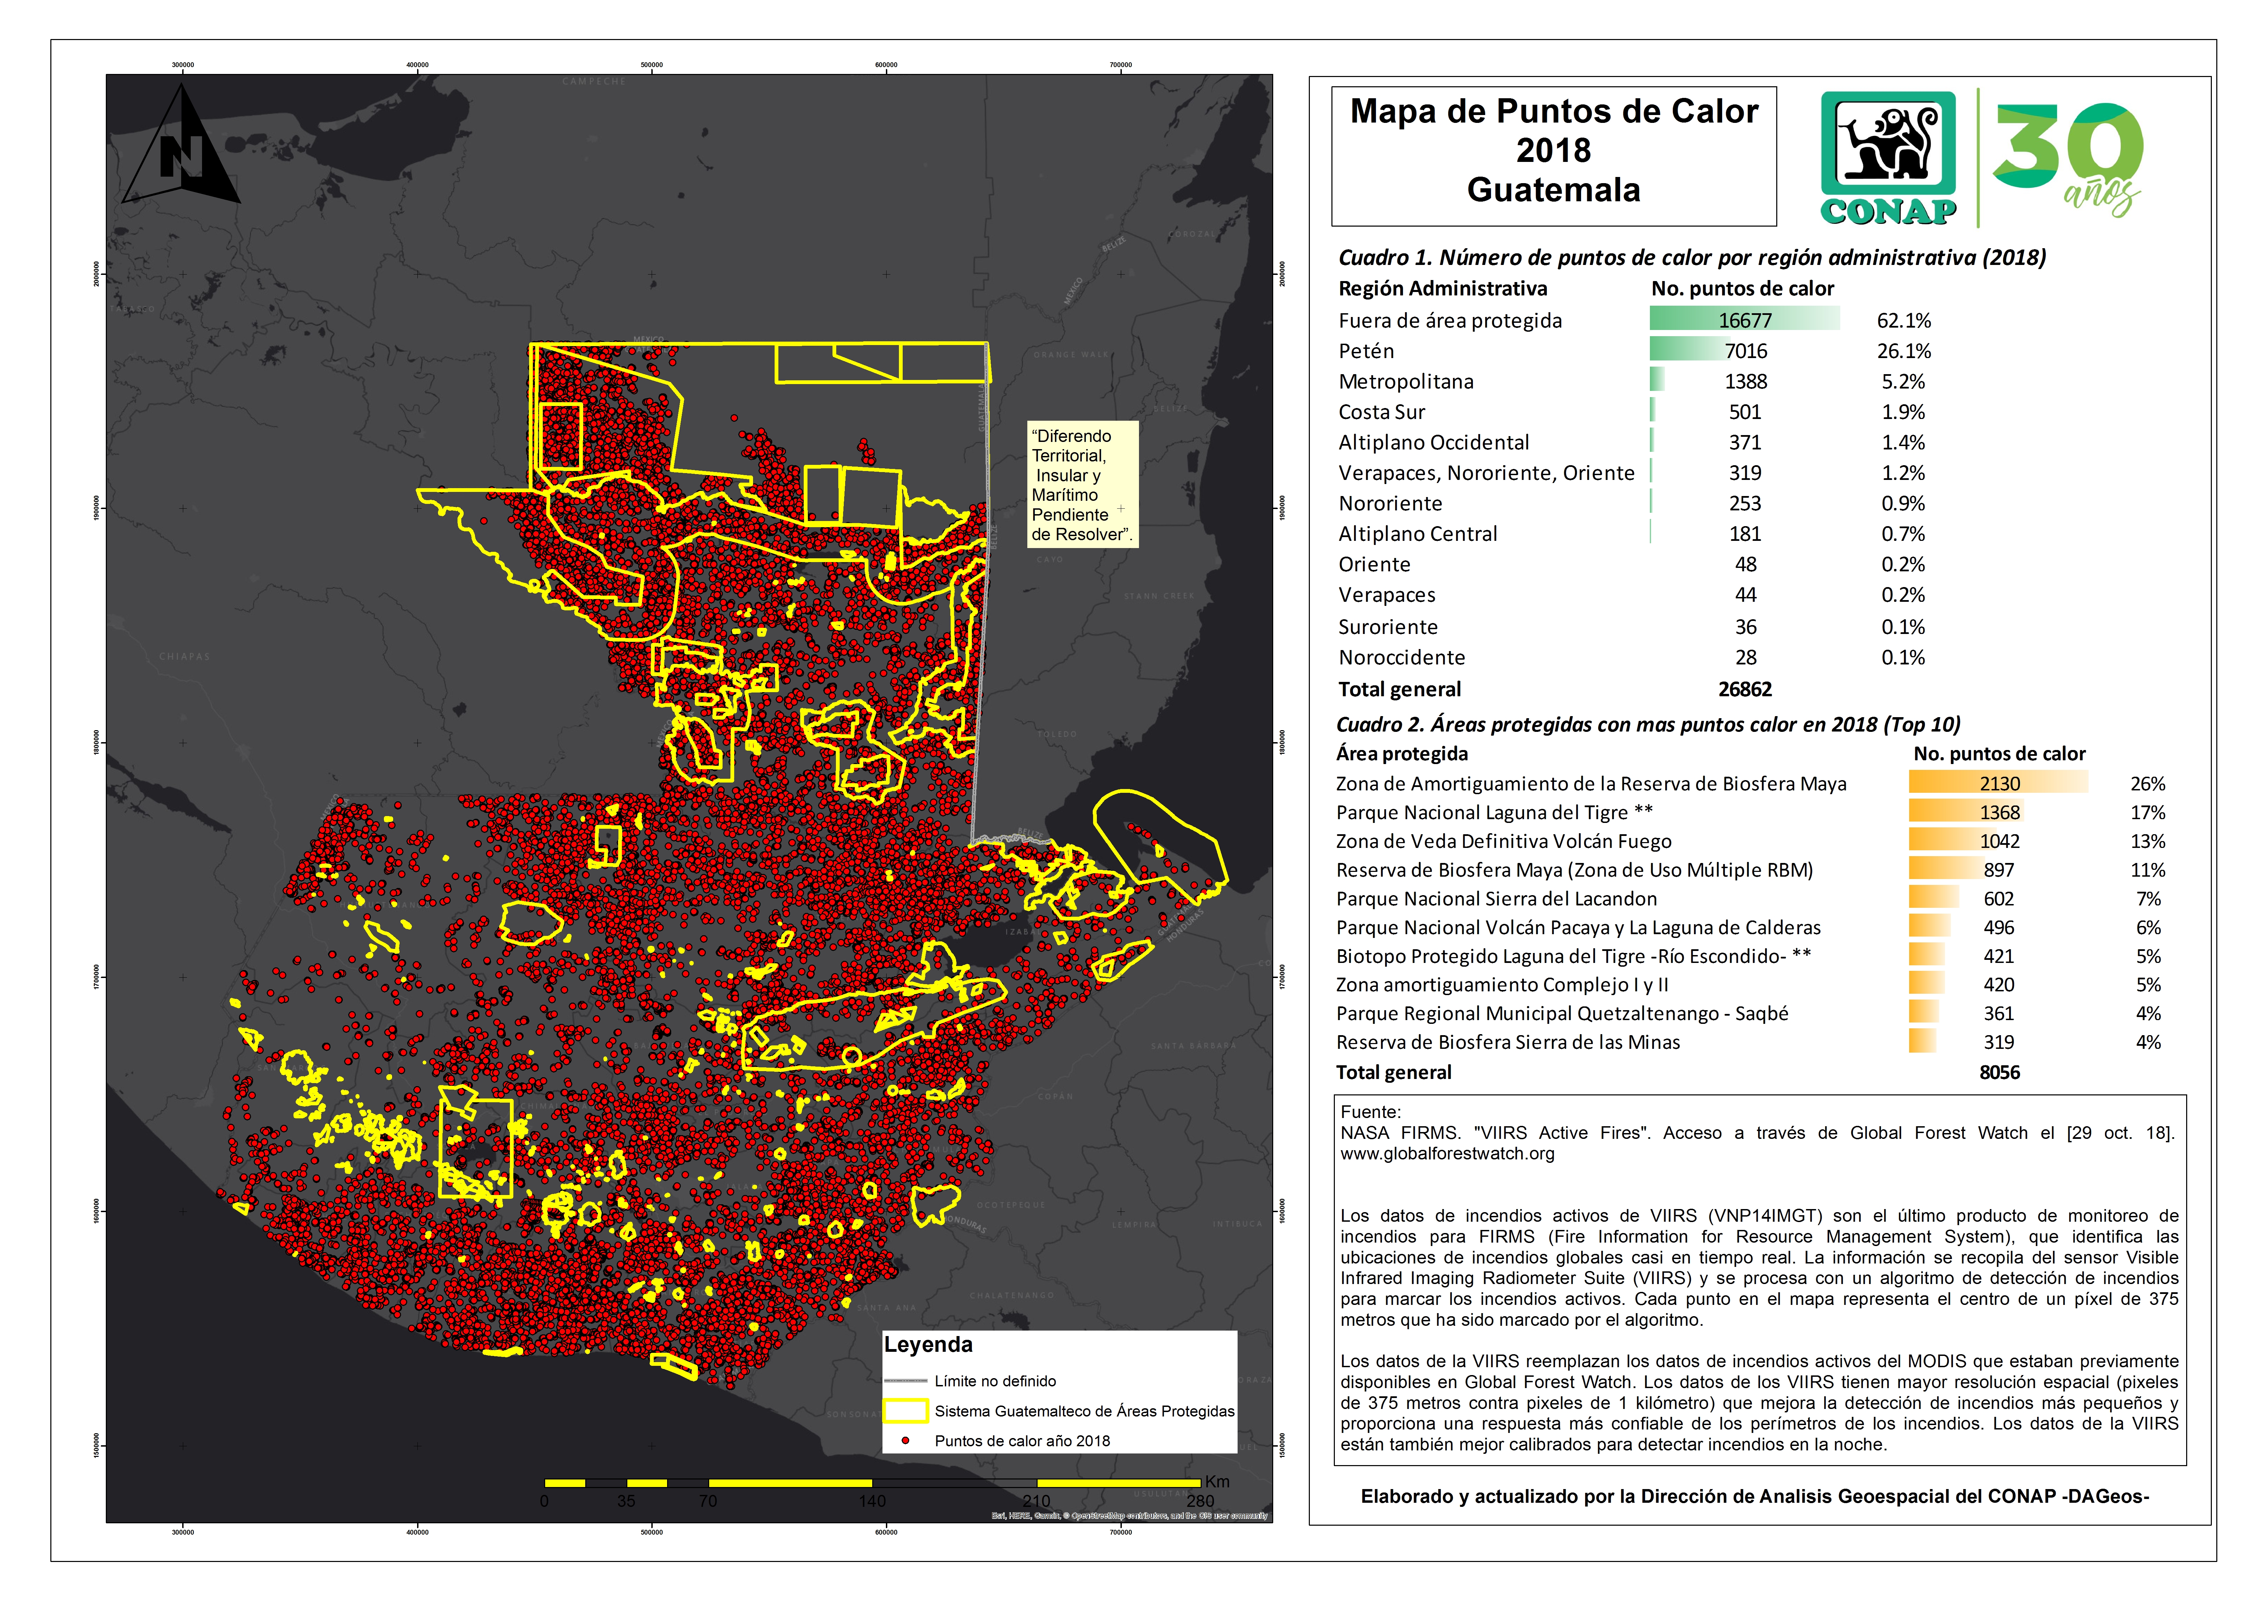The image size is (2268, 1601).
Task: Select the 'Noroccidente' region label
Action: (1402, 658)
